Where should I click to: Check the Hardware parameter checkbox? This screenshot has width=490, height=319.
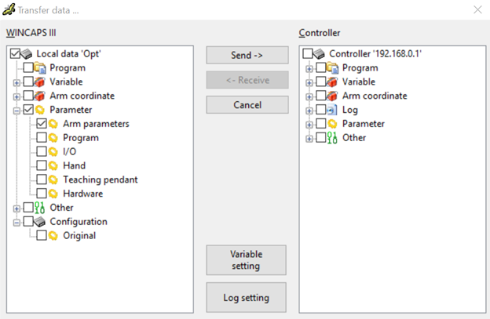pyautogui.click(x=42, y=194)
